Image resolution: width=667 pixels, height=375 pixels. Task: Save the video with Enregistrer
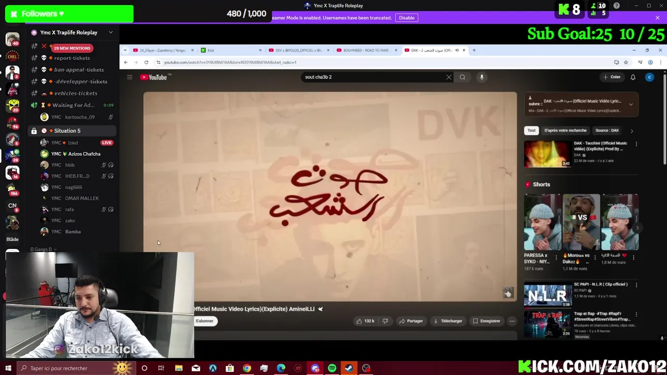(486, 321)
